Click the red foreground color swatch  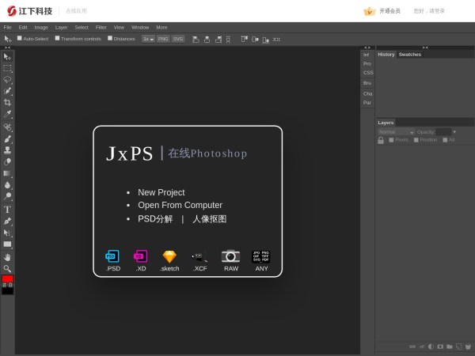click(7, 279)
